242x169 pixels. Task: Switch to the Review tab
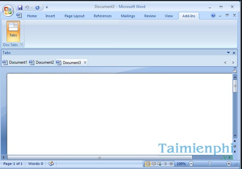[150, 16]
